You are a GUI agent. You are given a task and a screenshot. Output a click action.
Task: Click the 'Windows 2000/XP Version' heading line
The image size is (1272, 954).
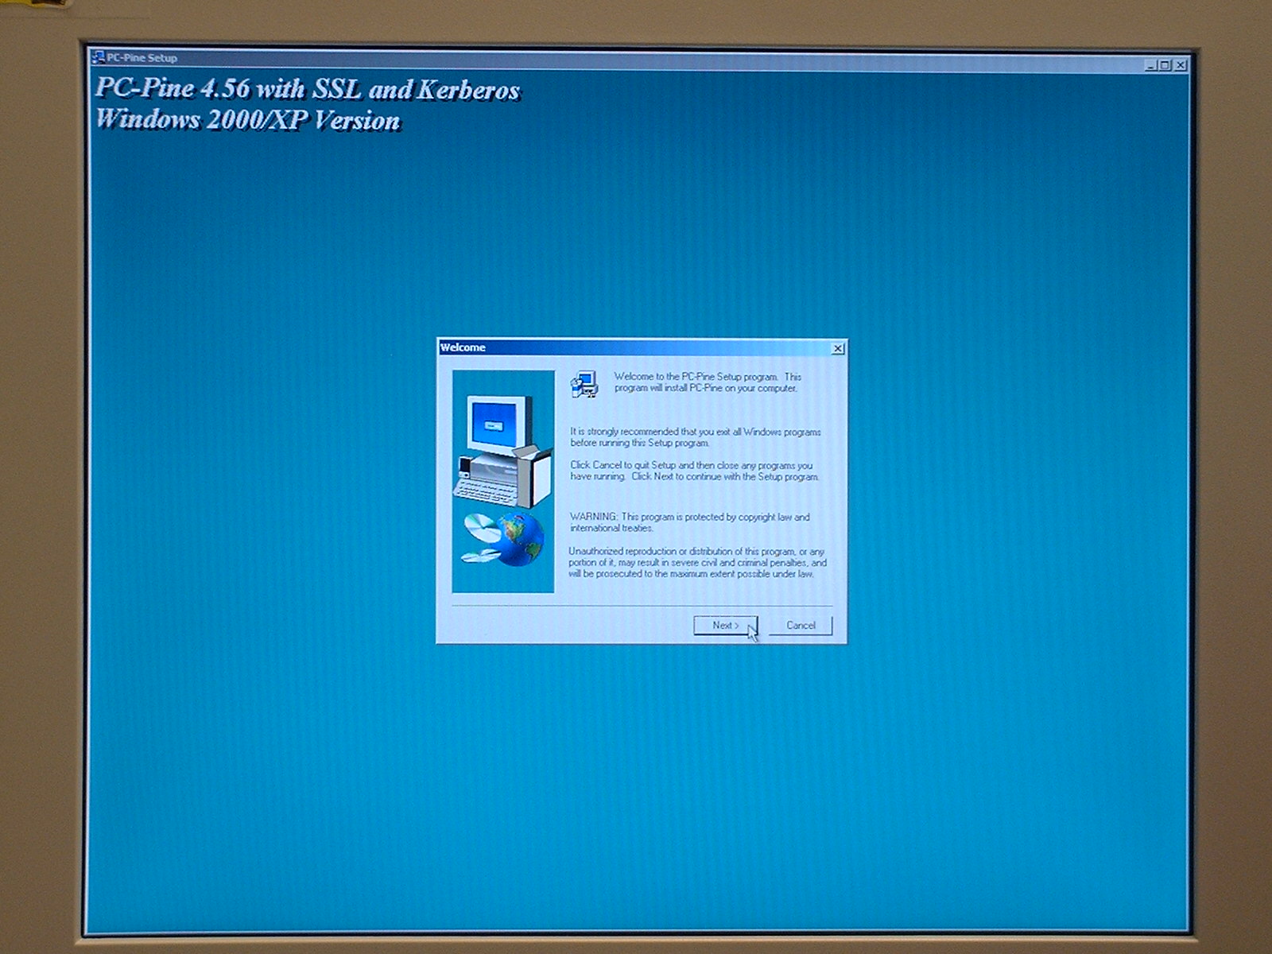(247, 120)
